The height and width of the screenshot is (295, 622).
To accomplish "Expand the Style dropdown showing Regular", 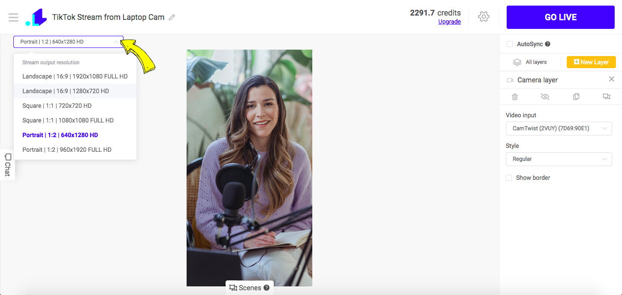I will (x=559, y=159).
